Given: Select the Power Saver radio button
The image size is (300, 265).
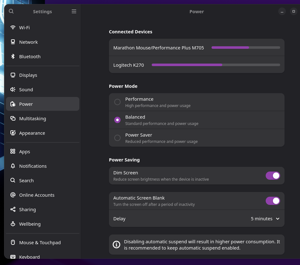Looking at the screenshot, I should click(x=117, y=138).
